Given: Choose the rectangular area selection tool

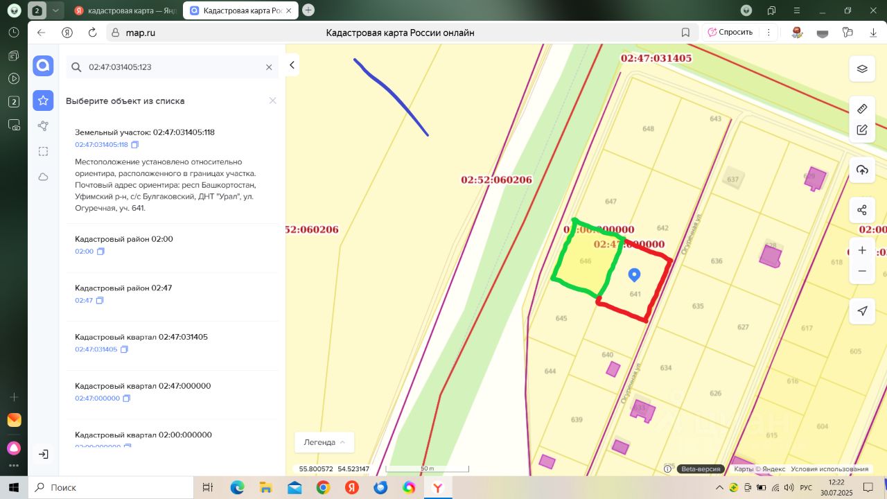Looking at the screenshot, I should coord(43,151).
